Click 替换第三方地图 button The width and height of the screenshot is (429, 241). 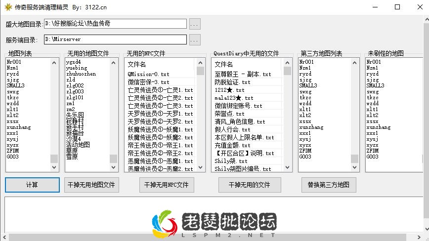(x=329, y=185)
